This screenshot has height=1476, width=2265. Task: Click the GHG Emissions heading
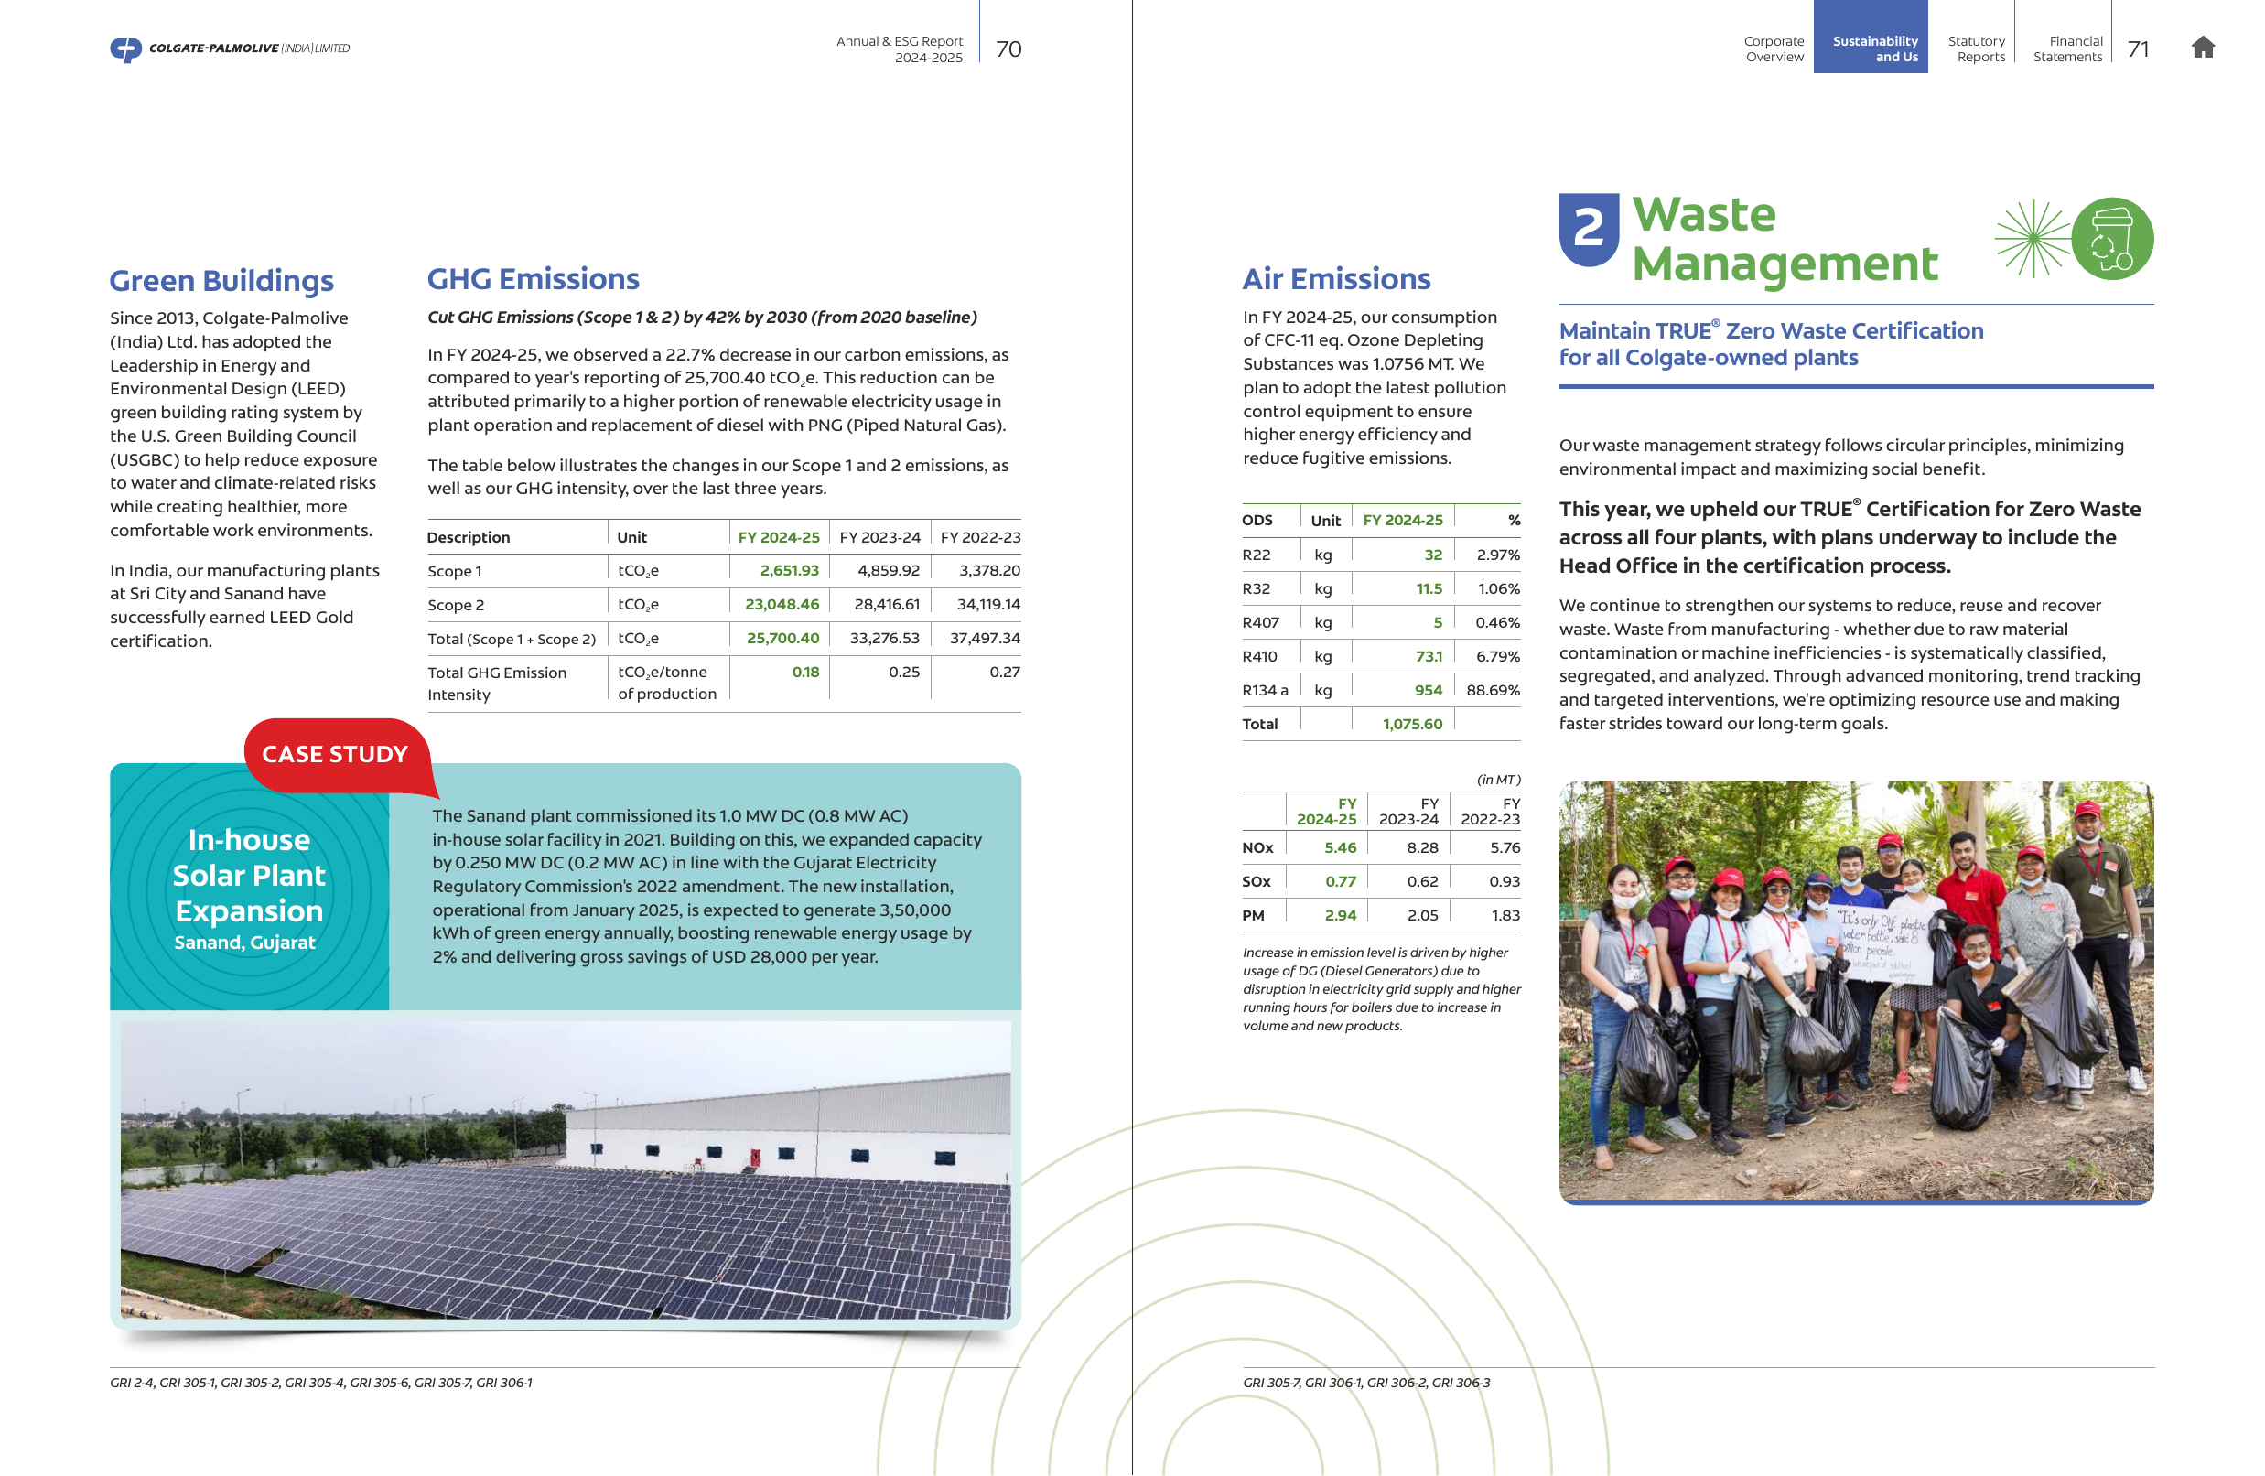point(533,279)
